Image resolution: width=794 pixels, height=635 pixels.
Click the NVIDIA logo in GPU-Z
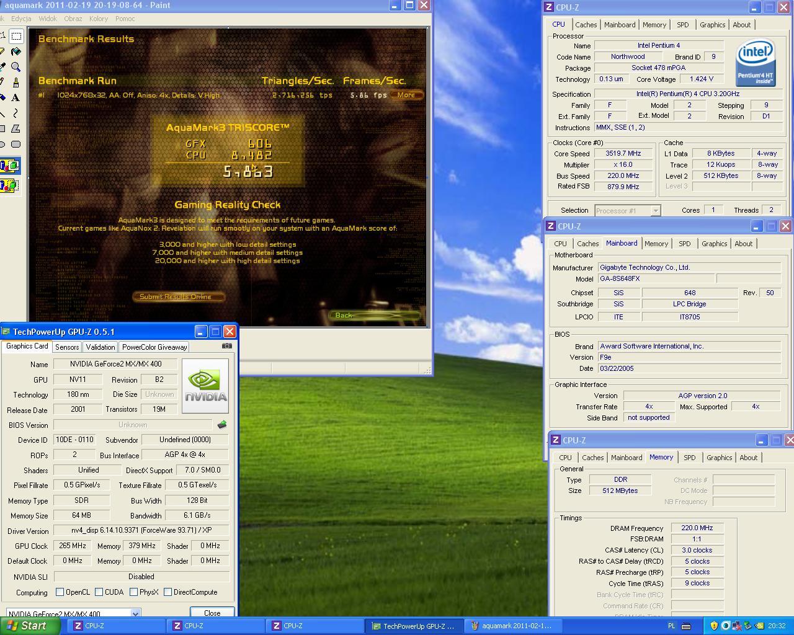pyautogui.click(x=206, y=386)
